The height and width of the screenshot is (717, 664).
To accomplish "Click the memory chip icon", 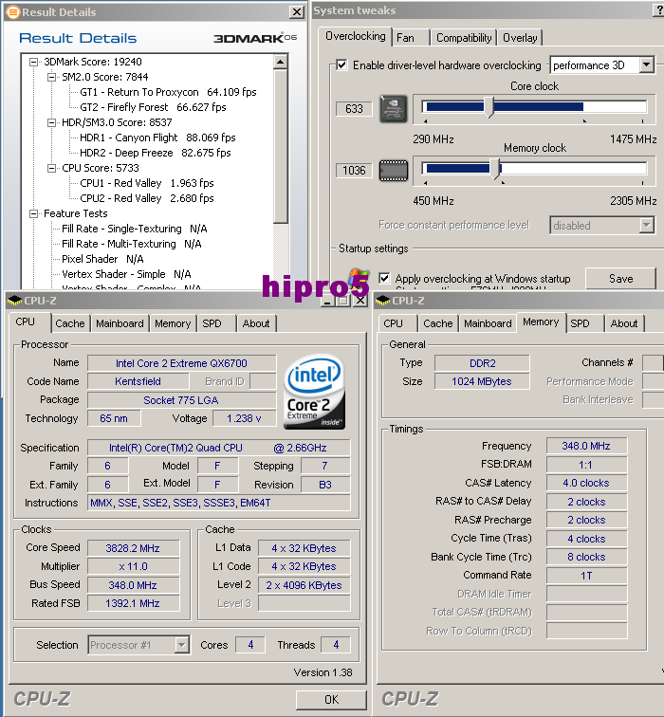I will point(394,171).
